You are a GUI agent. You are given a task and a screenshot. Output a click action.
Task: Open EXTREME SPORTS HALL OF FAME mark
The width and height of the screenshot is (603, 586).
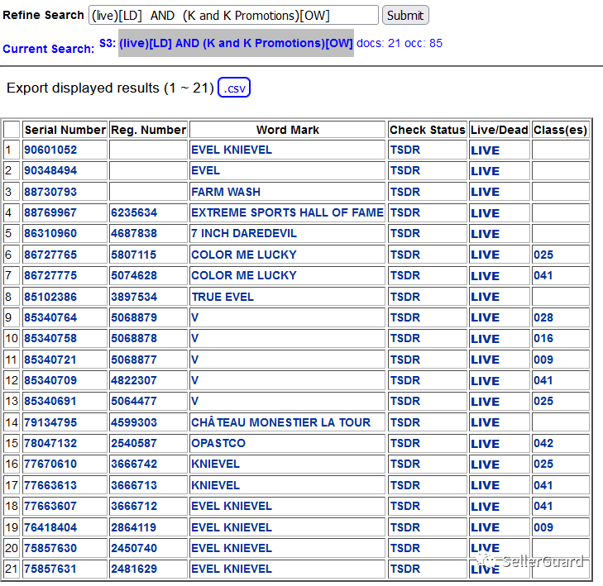coord(287,212)
